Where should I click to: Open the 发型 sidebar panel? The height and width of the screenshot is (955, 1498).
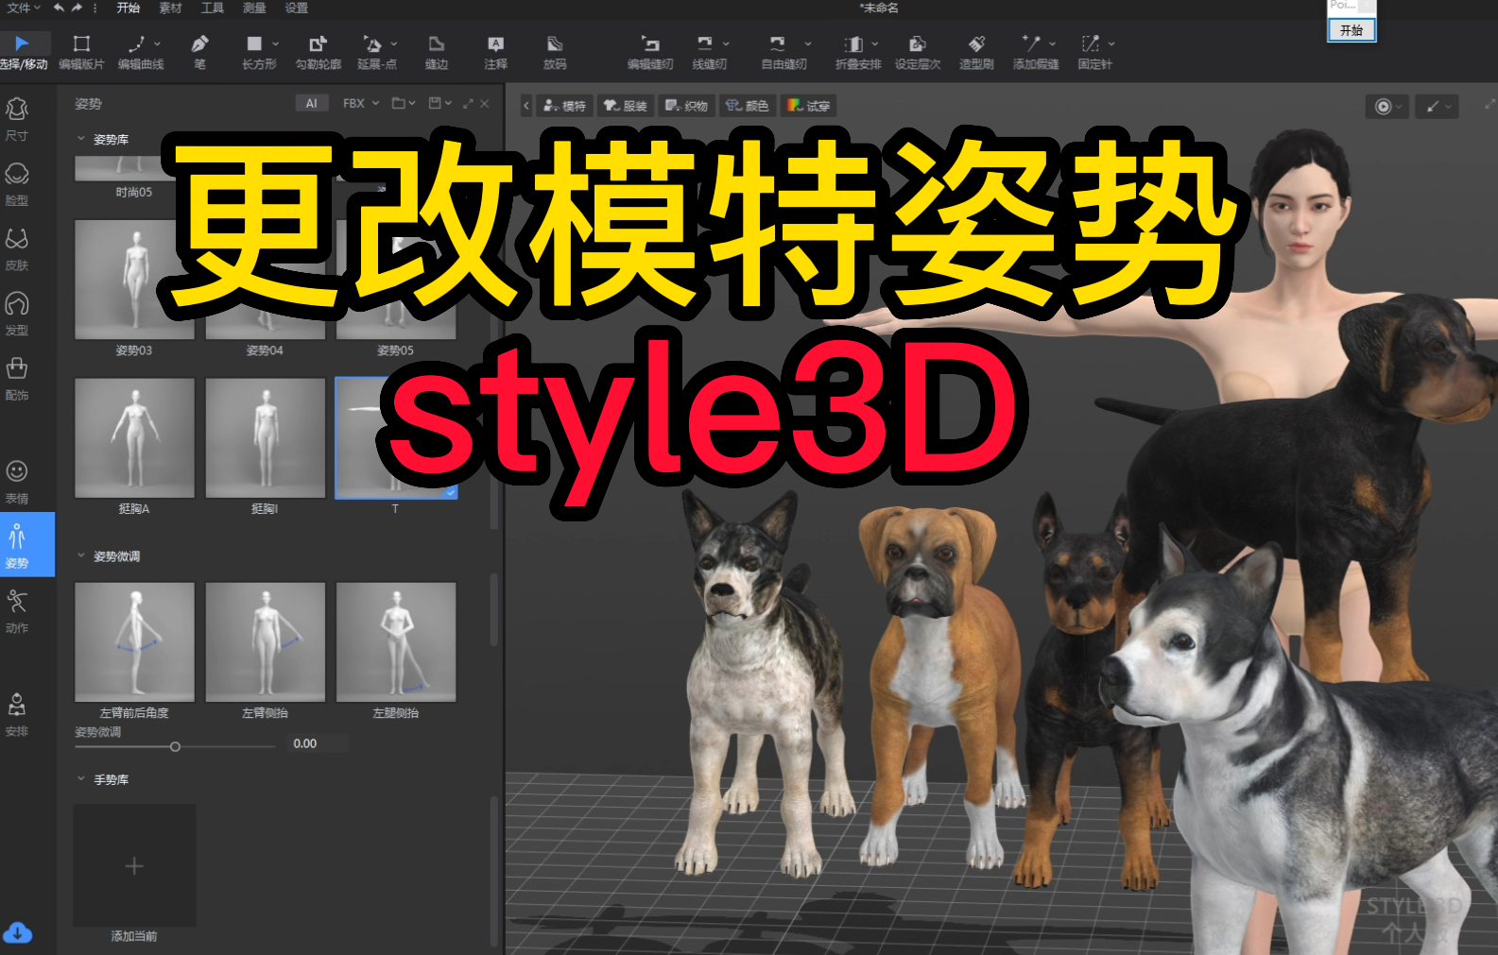(x=17, y=315)
